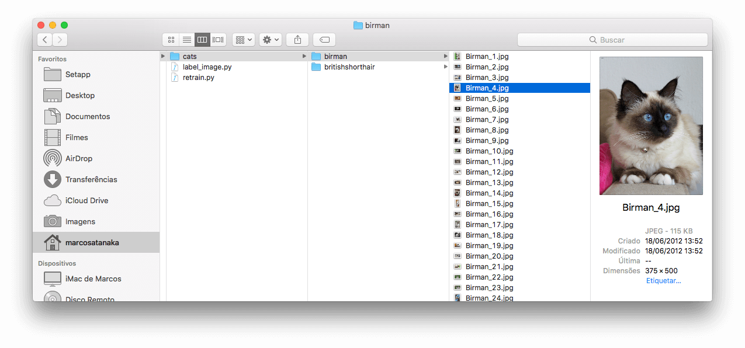The width and height of the screenshot is (745, 348).
Task: Click the Birman_4 cat preview image
Action: coord(651,126)
